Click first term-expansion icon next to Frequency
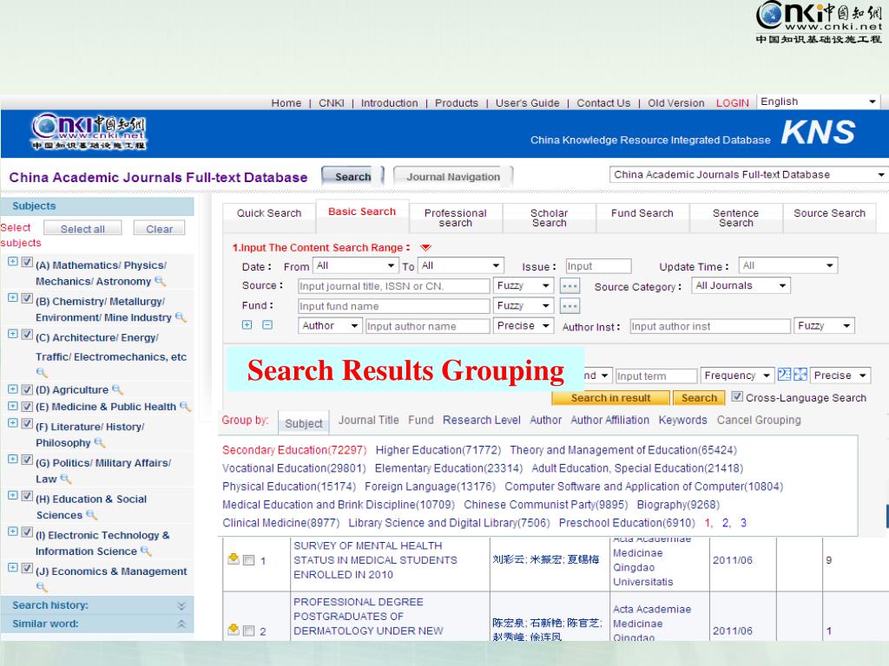This screenshot has width=889, height=666. click(784, 375)
